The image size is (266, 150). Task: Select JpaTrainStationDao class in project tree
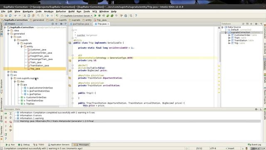click(39, 91)
